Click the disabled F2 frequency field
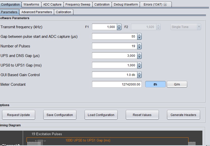The width and height of the screenshot is (210, 146). pyautogui.click(x=144, y=27)
